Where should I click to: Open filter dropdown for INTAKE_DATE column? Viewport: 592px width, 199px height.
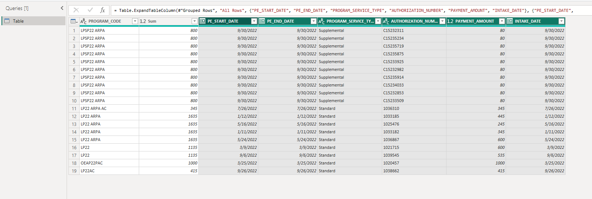tap(561, 21)
